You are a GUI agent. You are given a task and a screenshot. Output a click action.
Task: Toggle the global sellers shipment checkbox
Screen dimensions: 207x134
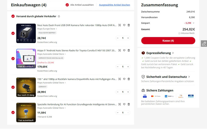point(13,16)
